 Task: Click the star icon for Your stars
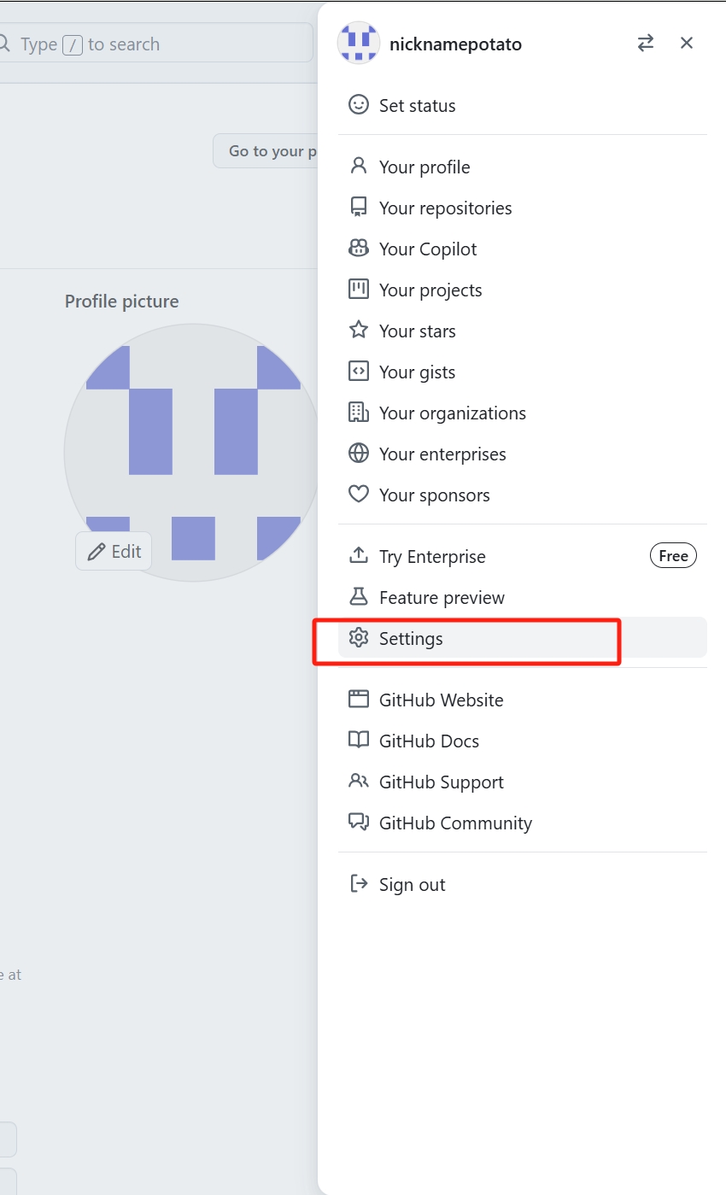click(359, 331)
